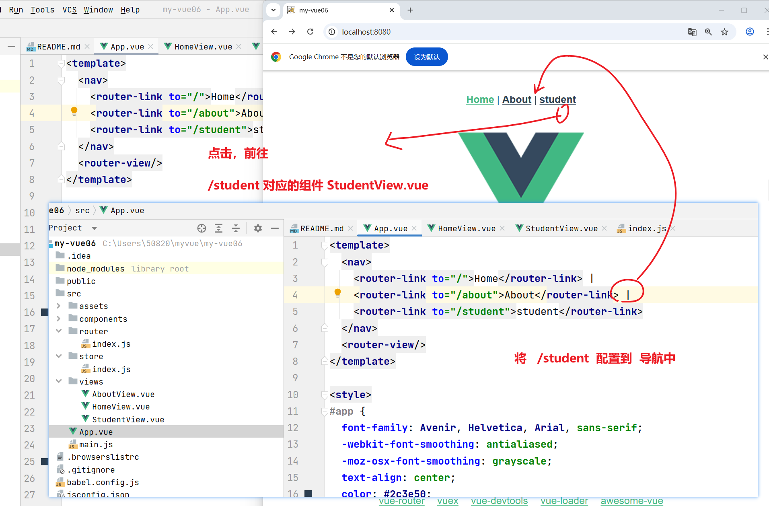Screen dimensions: 769x506
Task: Click the browser back arrow
Action: pyautogui.click(x=274, y=32)
